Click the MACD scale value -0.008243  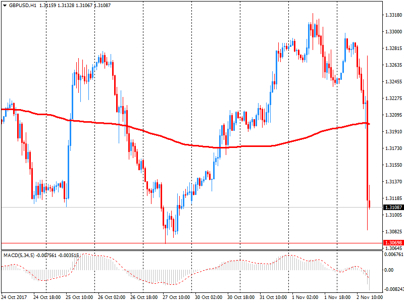[394, 289]
